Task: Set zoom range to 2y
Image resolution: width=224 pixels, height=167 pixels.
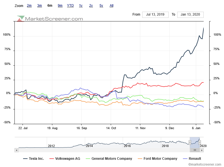Action: point(91,6)
